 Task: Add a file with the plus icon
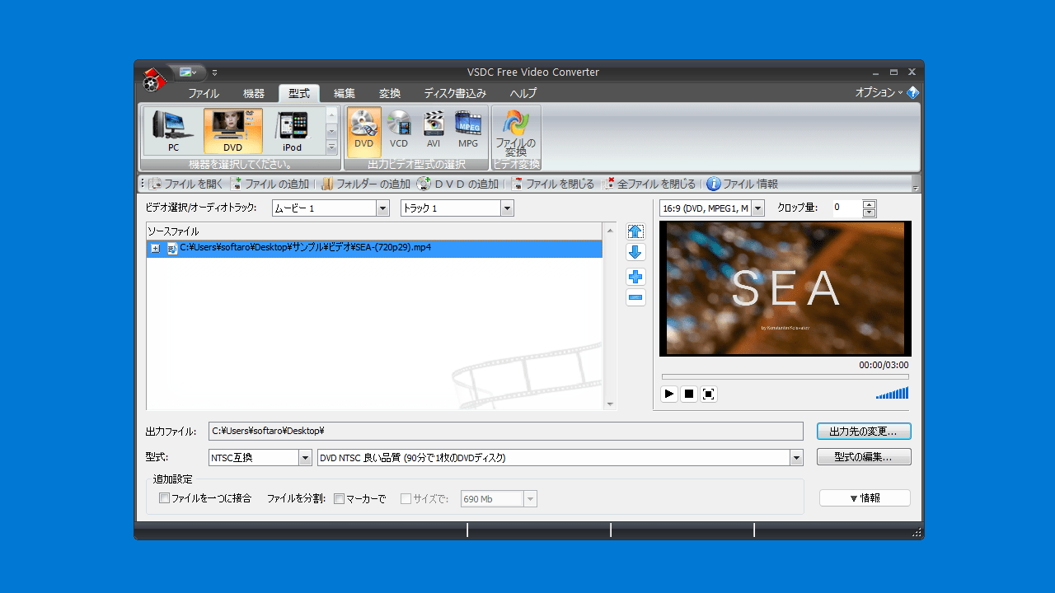635,277
